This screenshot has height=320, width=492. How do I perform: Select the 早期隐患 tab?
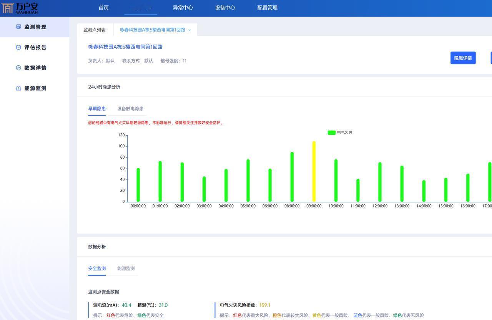pos(97,109)
